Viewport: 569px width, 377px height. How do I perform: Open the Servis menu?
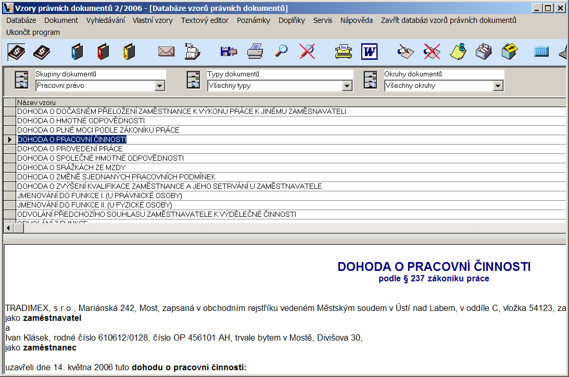click(x=323, y=20)
